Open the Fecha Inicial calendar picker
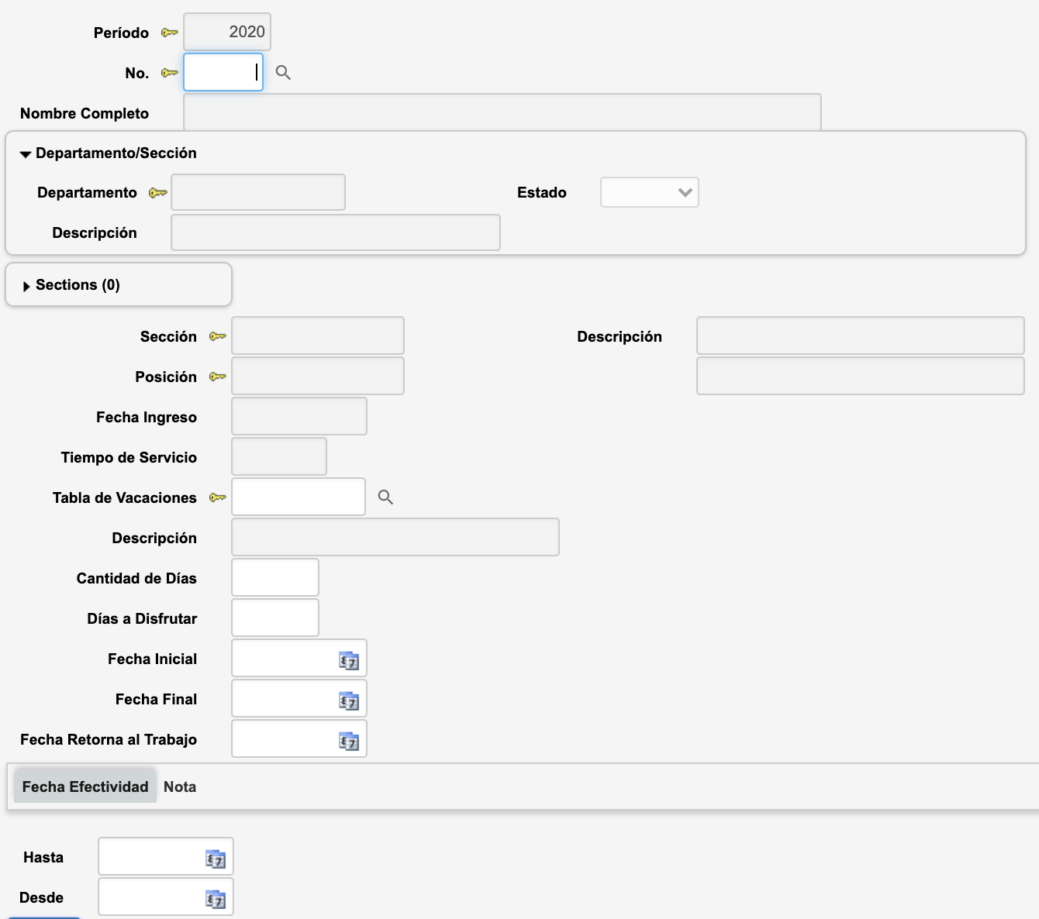Image resolution: width=1039 pixels, height=919 pixels. point(349,660)
